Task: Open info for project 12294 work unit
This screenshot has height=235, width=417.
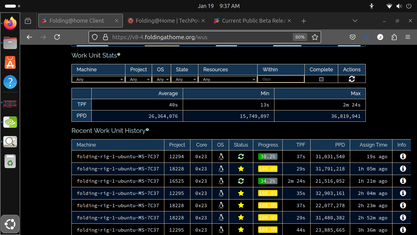Action: 403,156
